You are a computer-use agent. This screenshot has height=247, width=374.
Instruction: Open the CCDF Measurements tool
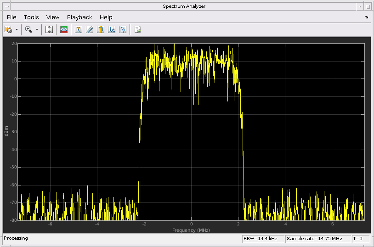point(122,29)
